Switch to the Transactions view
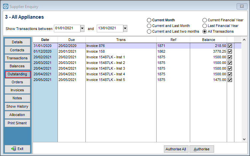 point(17,58)
